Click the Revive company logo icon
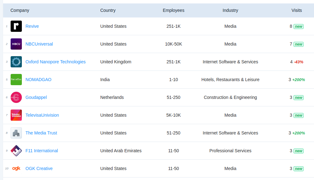This screenshot has height=180, width=314. coord(16,26)
